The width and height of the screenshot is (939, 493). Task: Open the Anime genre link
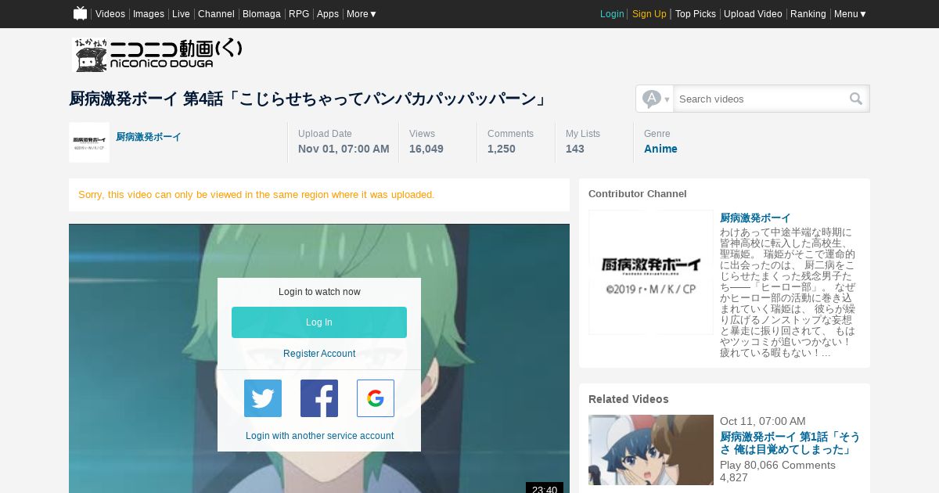click(660, 149)
